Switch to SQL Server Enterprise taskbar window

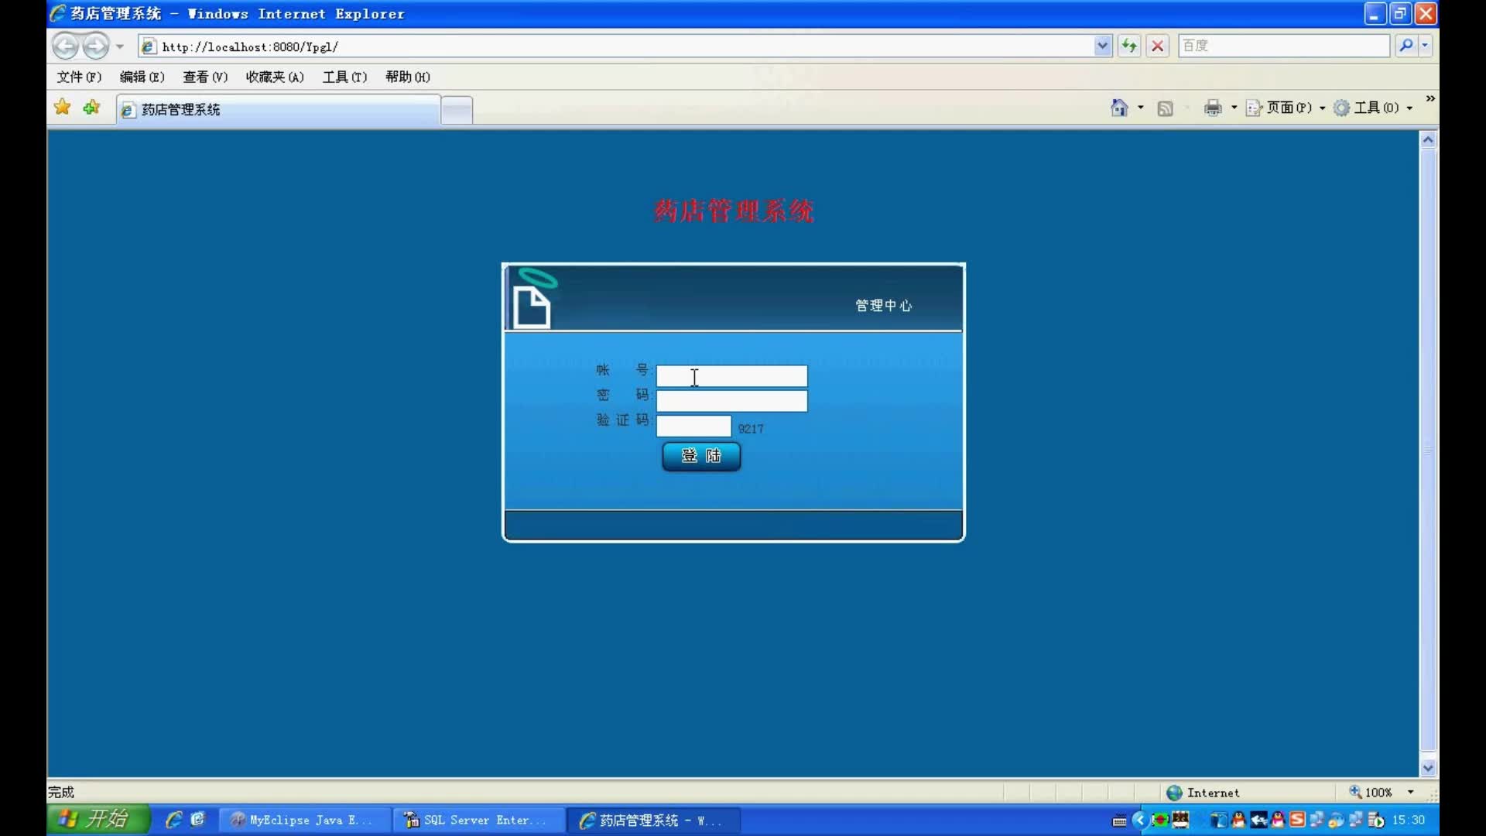[x=478, y=821]
